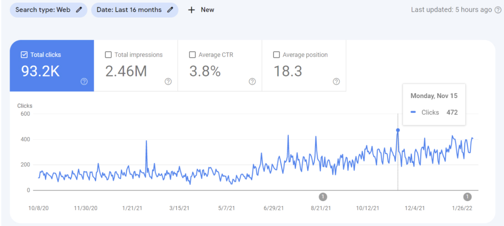Open the Search type: Web filter
The image size is (504, 226).
click(x=43, y=9)
